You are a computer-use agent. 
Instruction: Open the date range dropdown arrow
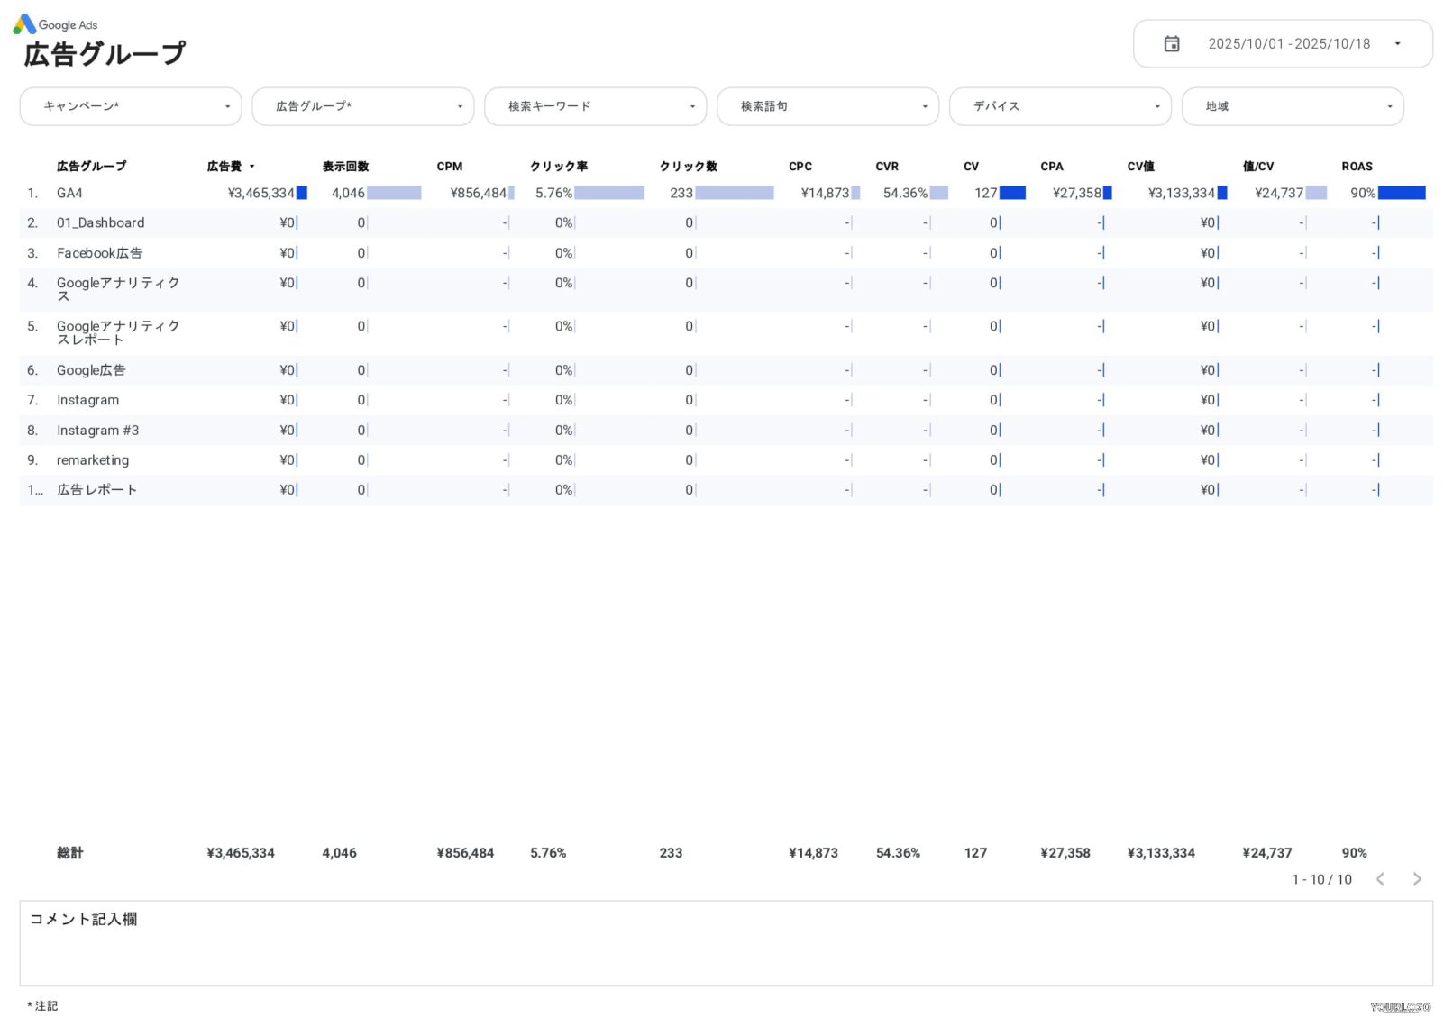click(x=1397, y=44)
